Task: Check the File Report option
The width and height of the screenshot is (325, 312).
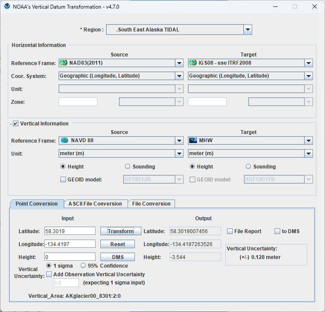Action: pos(230,231)
